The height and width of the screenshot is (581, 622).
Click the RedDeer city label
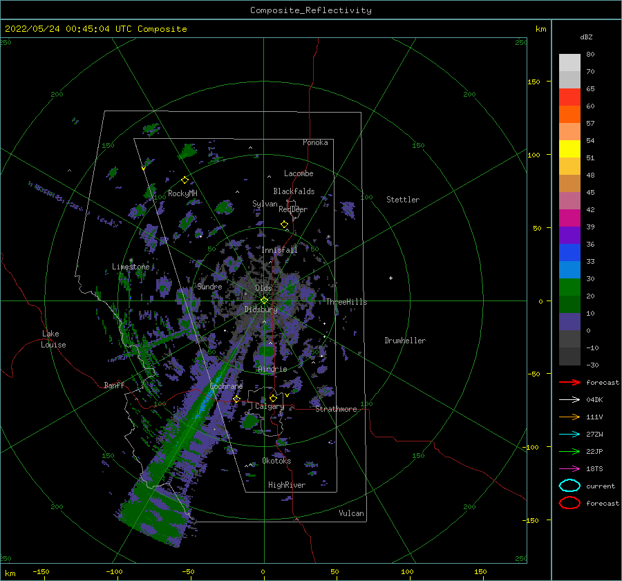pos(293,209)
